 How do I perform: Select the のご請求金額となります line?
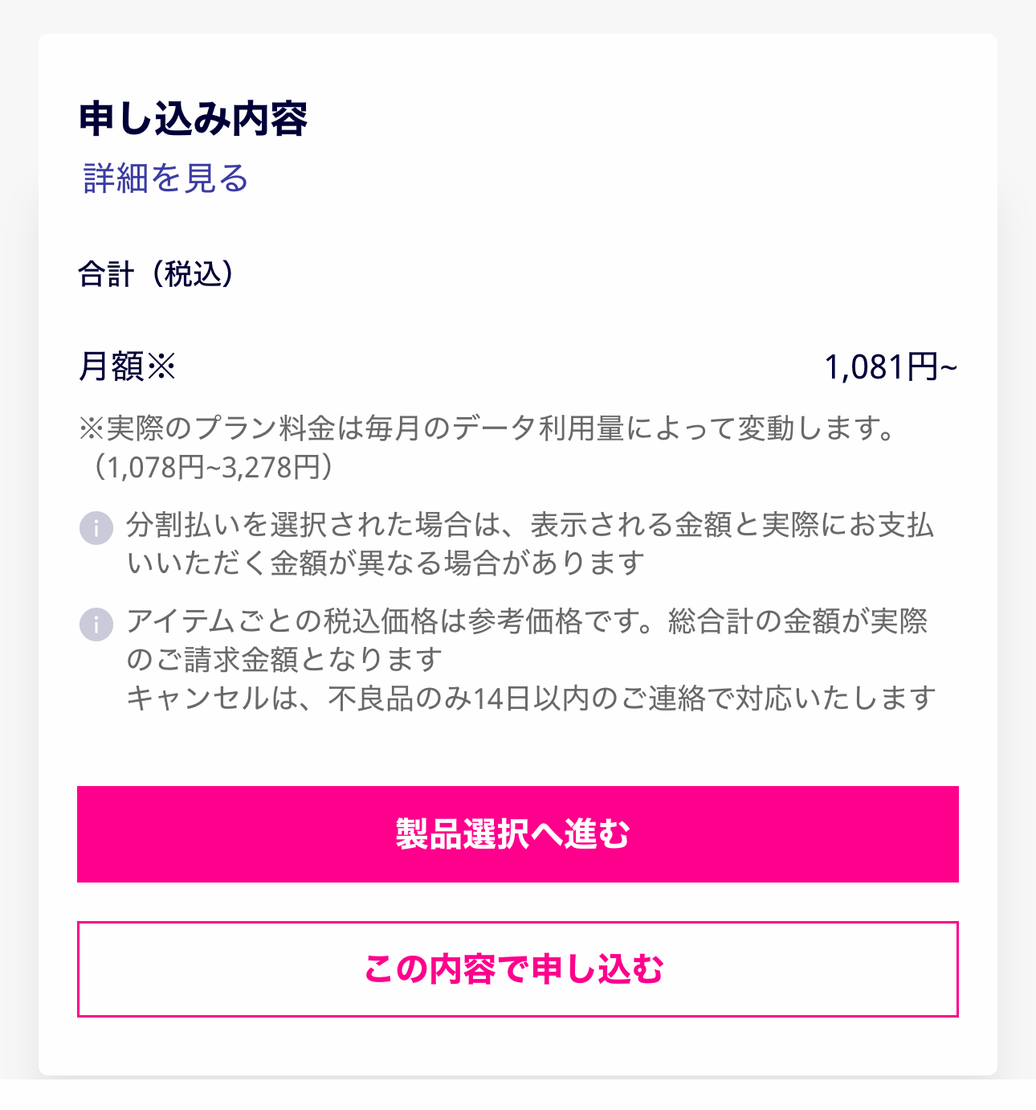point(285,659)
